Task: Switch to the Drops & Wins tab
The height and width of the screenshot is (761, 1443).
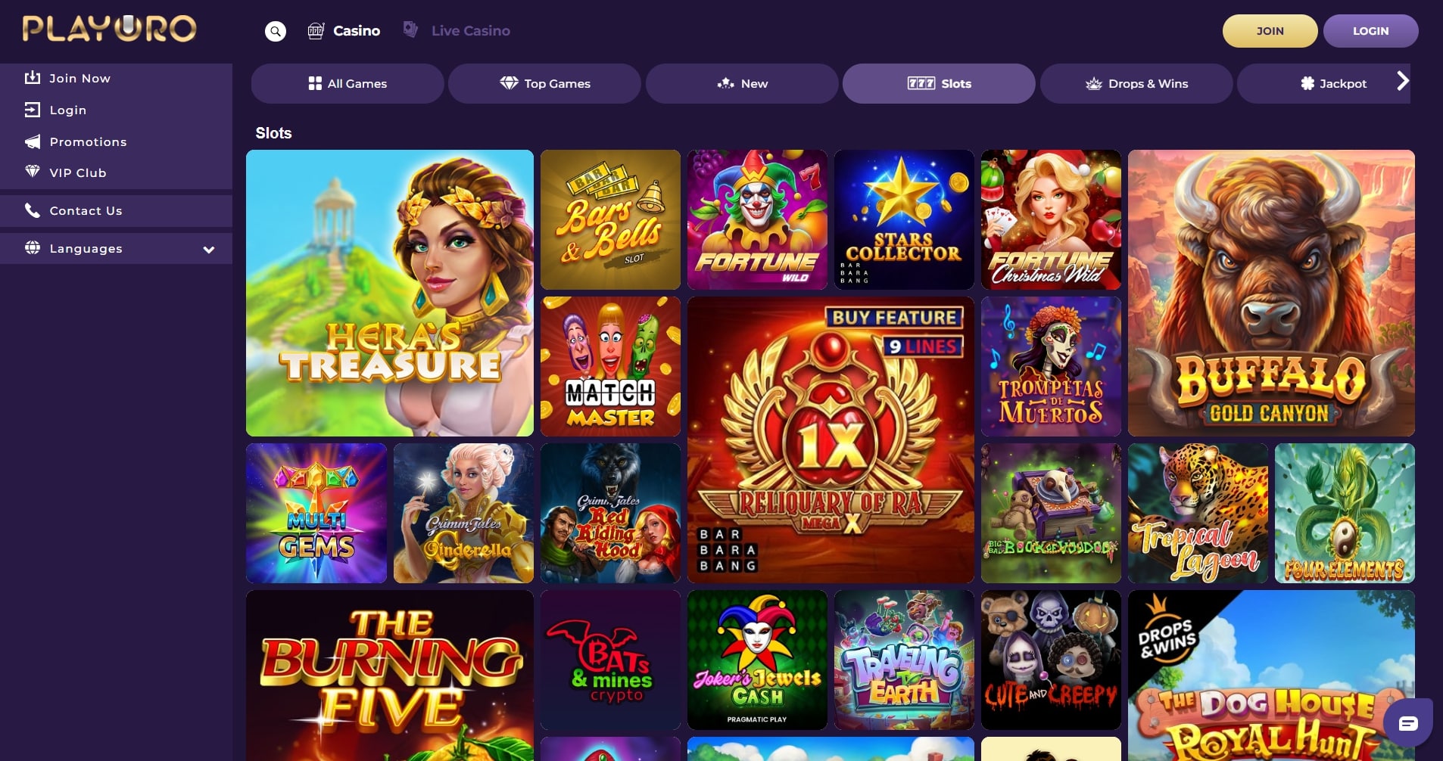Action: coord(1136,83)
